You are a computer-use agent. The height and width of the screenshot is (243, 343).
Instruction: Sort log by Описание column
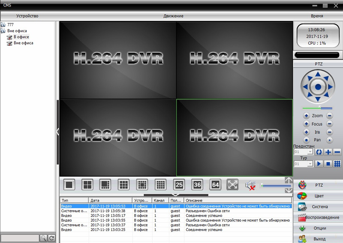pyautogui.click(x=238, y=200)
